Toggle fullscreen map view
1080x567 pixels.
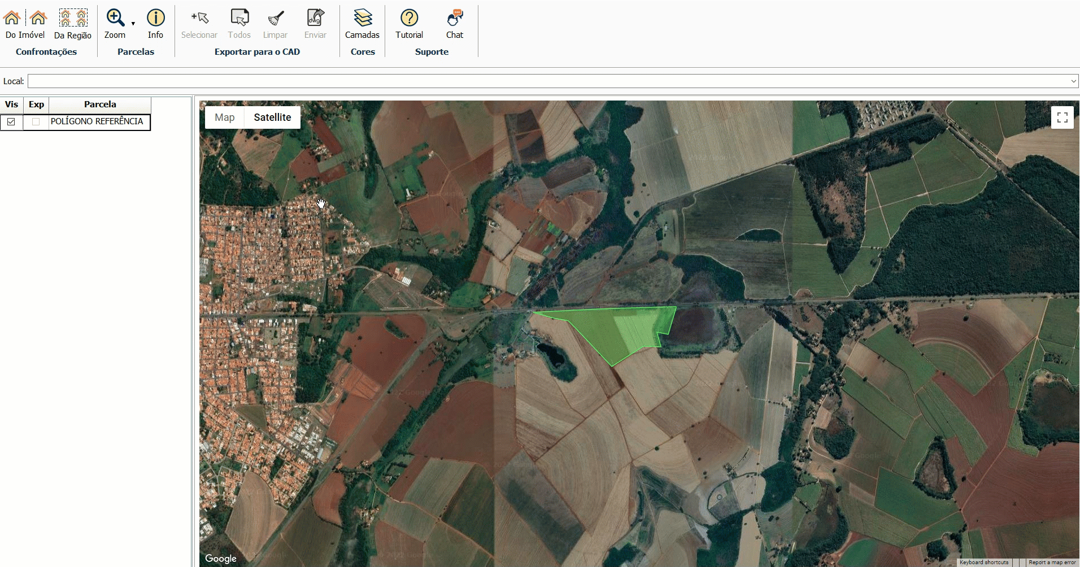(1062, 117)
